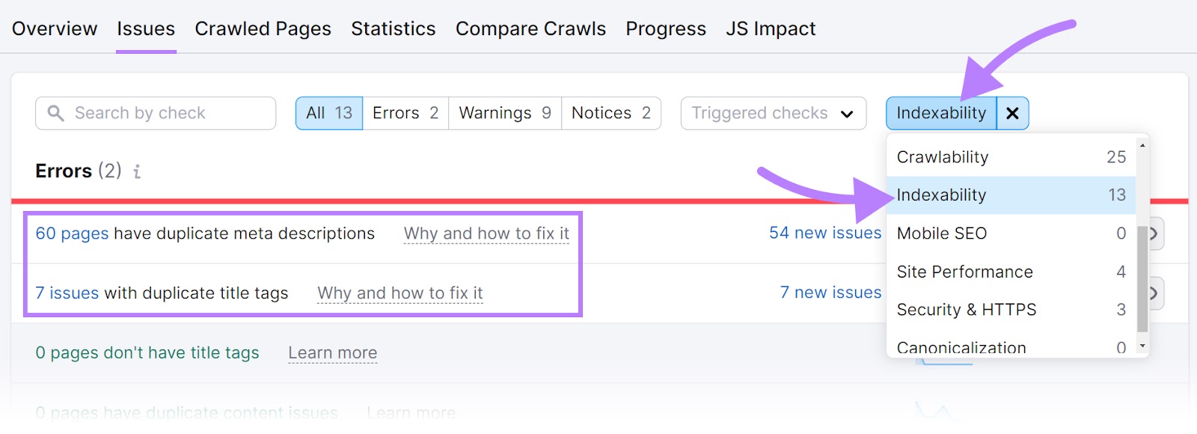Open the "60 pages" duplicate meta descriptions link
The width and height of the screenshot is (1197, 434).
click(x=70, y=233)
